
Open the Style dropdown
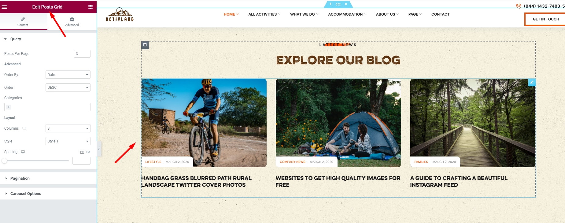pos(68,141)
